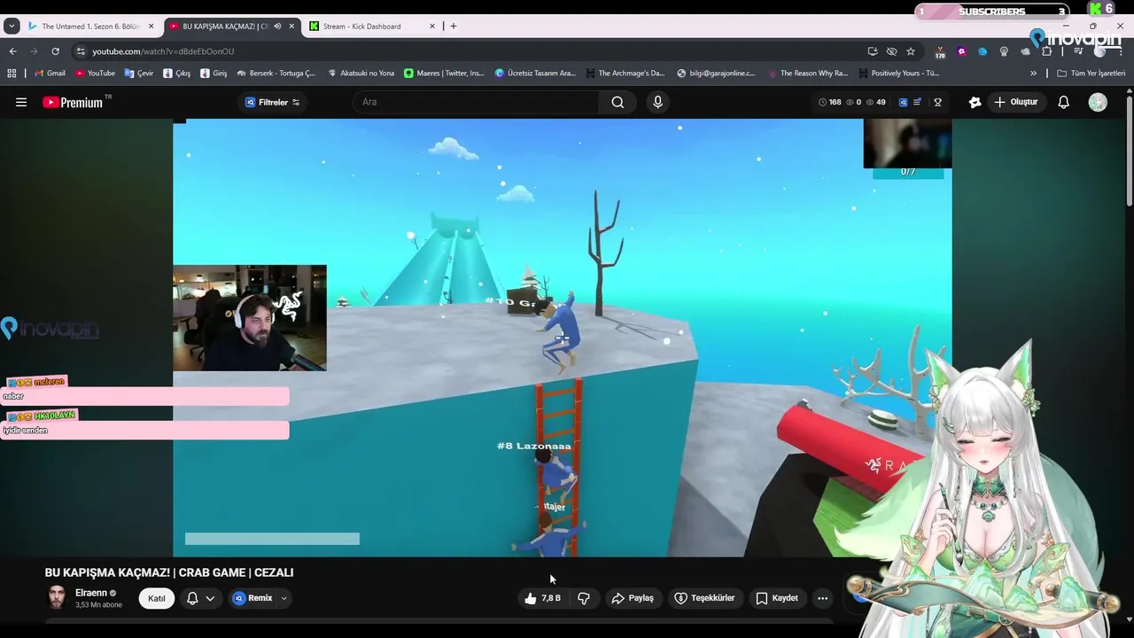Open the YouTube guide hamburger menu
Viewport: 1134px width, 638px height.
(21, 102)
